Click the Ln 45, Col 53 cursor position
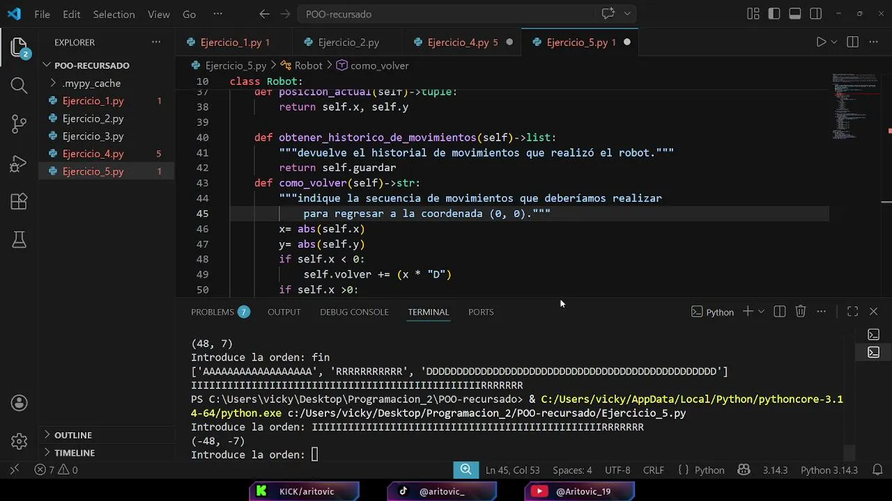 tap(512, 470)
